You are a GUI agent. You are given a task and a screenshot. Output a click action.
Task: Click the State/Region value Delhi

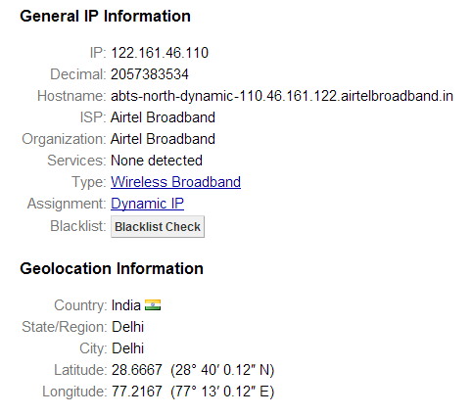tap(128, 327)
